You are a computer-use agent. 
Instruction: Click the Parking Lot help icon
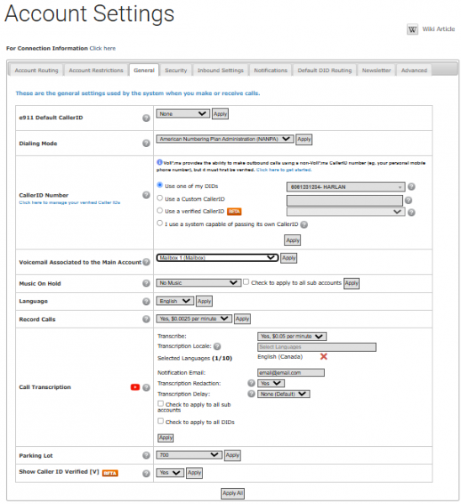146,455
